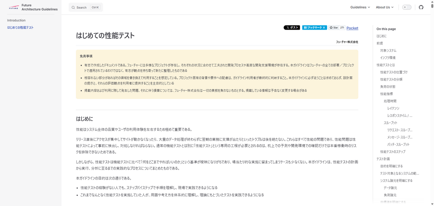
Task: Go to 負荷の状態 section link
Action: click(388, 87)
